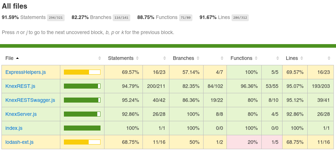Click the All files heading
Image resolution: width=336 pixels, height=151 pixels.
point(15,6)
